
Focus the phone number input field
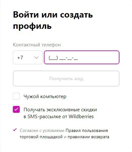click(82, 57)
